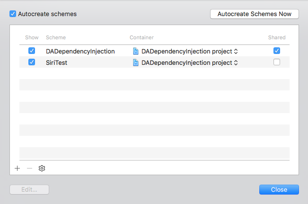
Task: Click the plus icon to add scheme
Action: [x=18, y=168]
